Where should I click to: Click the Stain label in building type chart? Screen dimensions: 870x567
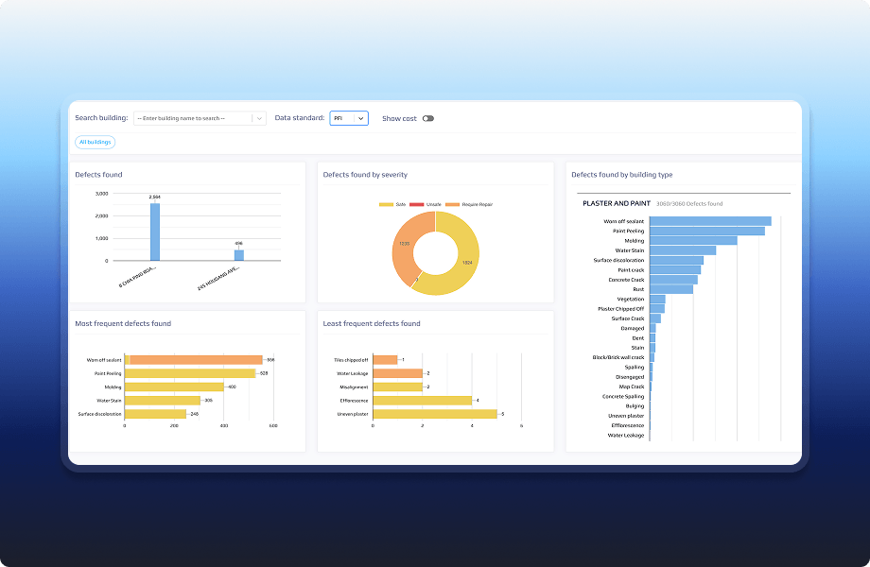pyautogui.click(x=637, y=348)
